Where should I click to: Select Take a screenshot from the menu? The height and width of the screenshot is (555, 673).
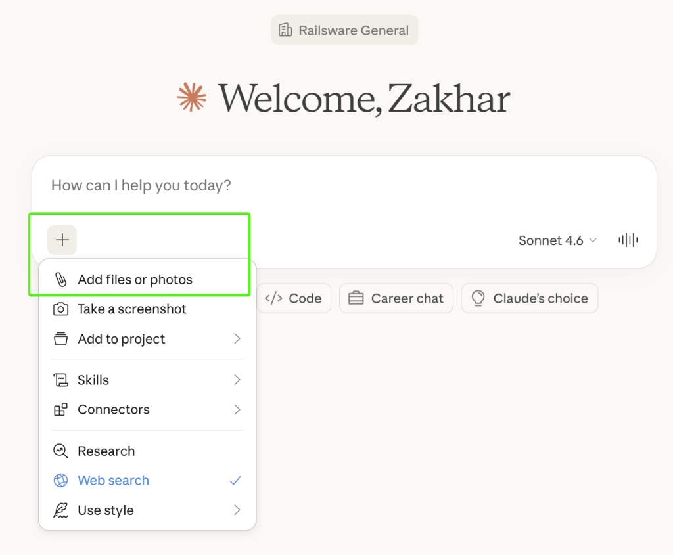pyautogui.click(x=131, y=309)
